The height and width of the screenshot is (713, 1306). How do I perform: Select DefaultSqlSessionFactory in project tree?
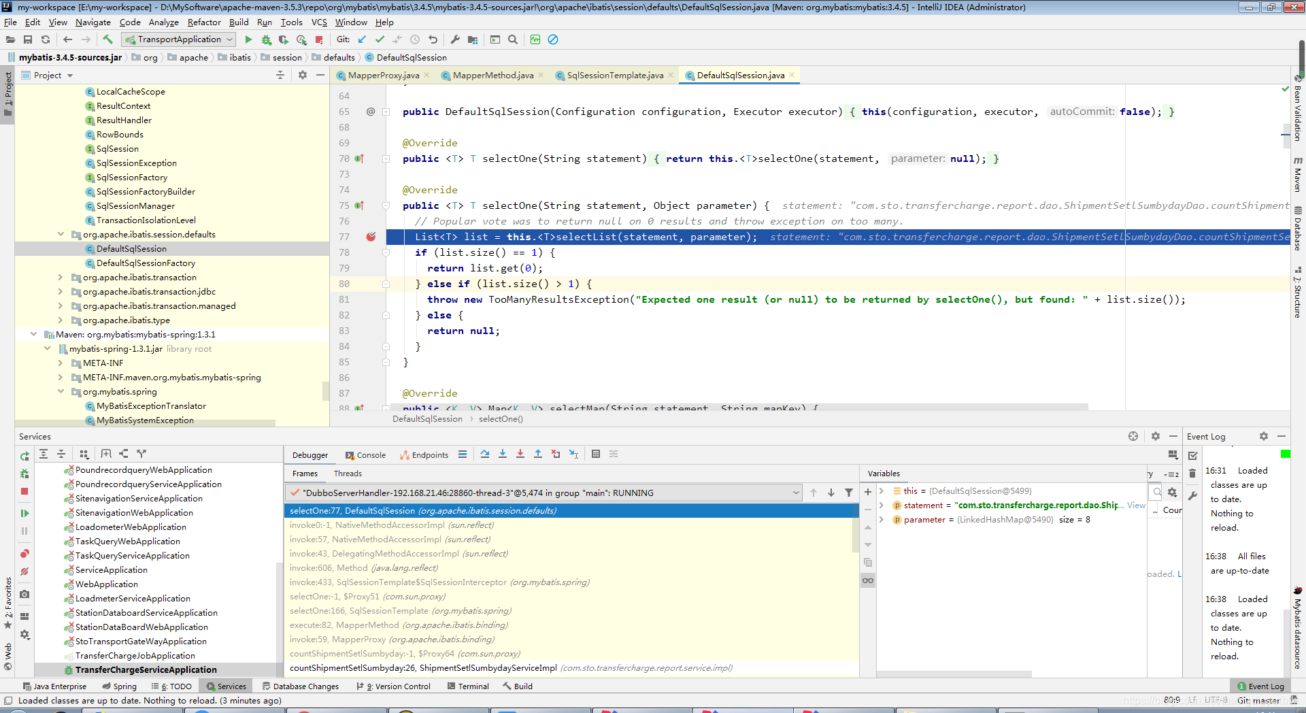tap(146, 263)
